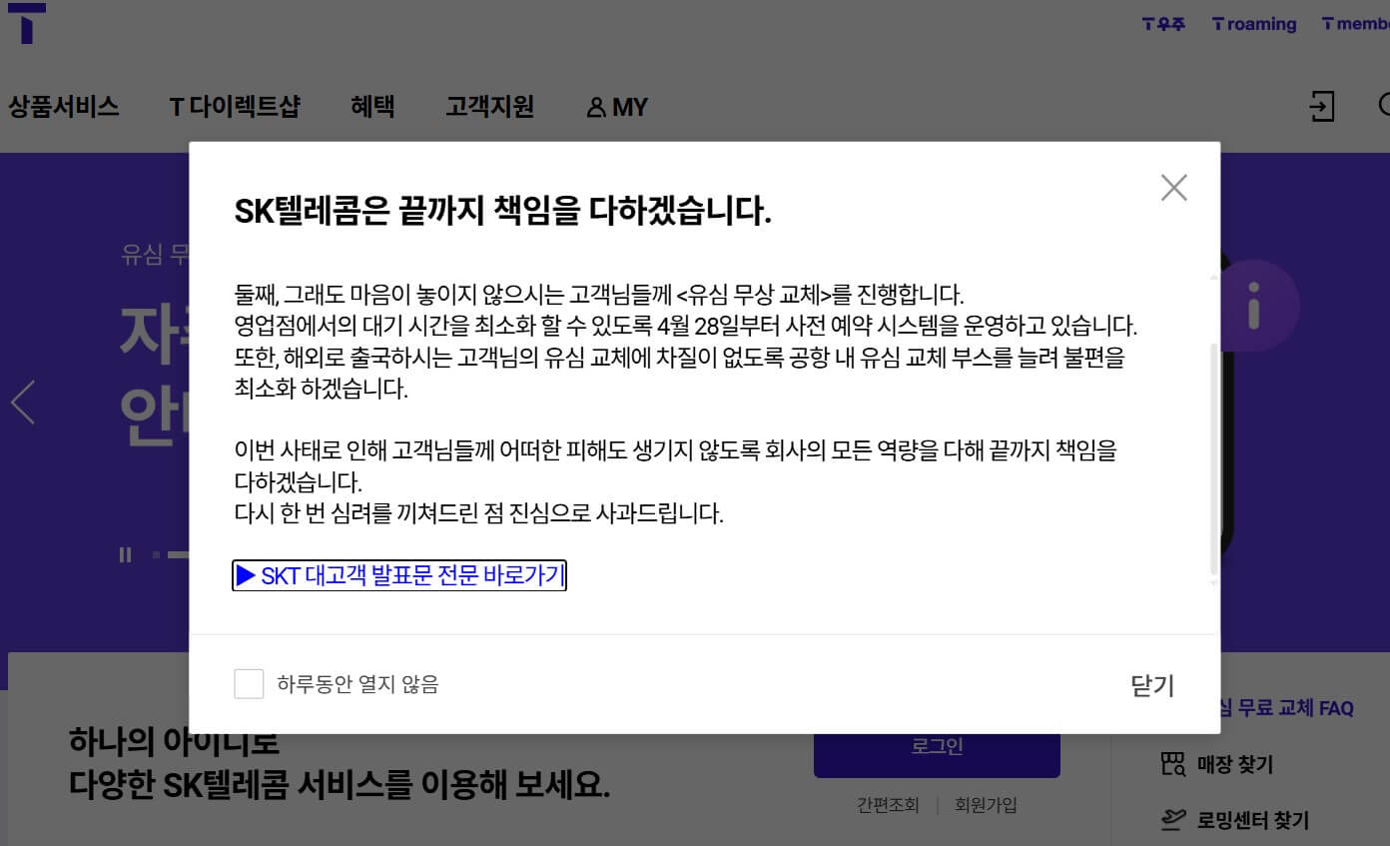1390x846 pixels.
Task: Click the SK Telecom T logo
Action: [26, 22]
